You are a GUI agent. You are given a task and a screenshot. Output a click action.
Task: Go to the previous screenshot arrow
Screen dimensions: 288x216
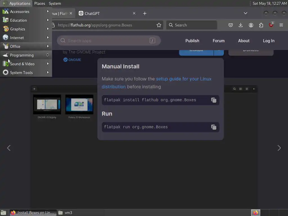(9, 148)
